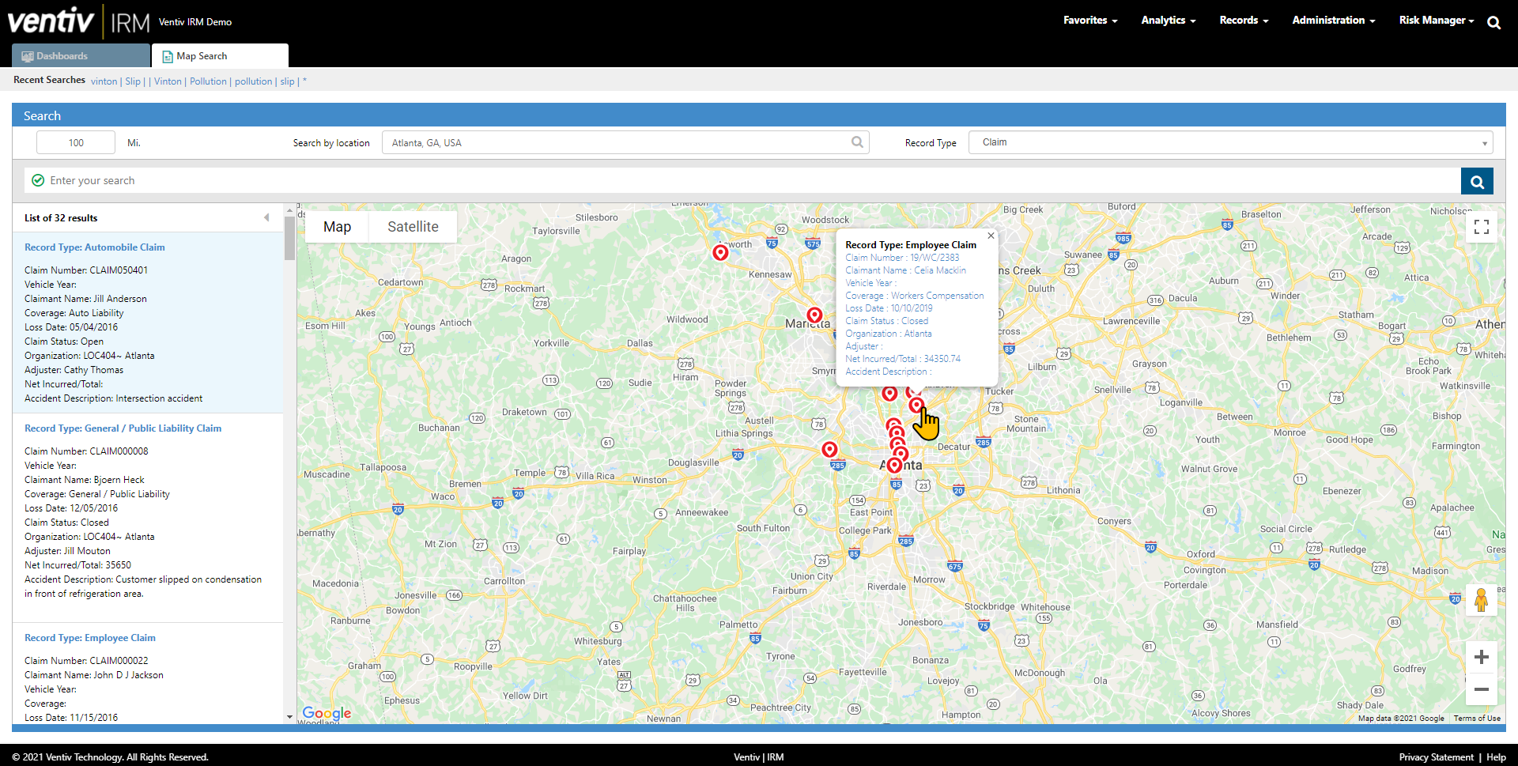The width and height of the screenshot is (1518, 766).
Task: Click the 'Claim Number: CLAIM050401' text
Action: point(86,270)
